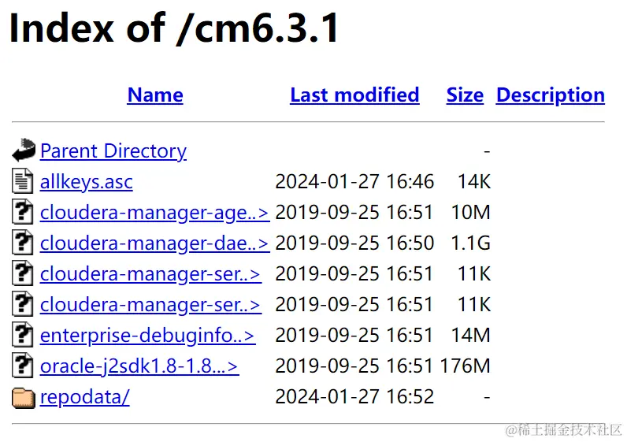Click the unknown-file icon beside cloudera-manager-dae
627x442 pixels.
point(22,243)
